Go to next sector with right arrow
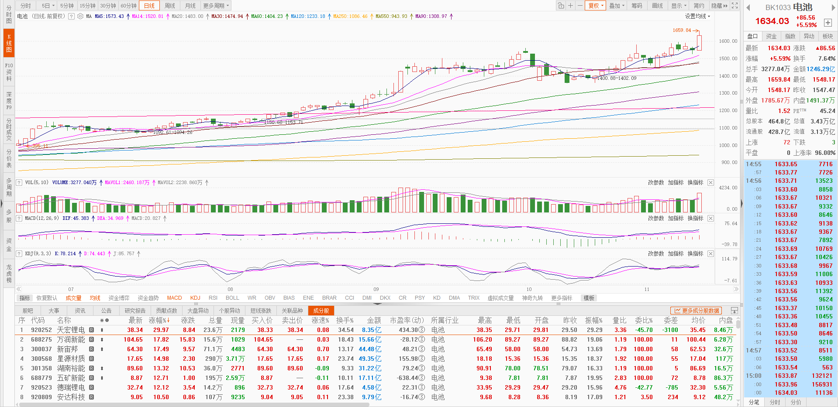 832,7
